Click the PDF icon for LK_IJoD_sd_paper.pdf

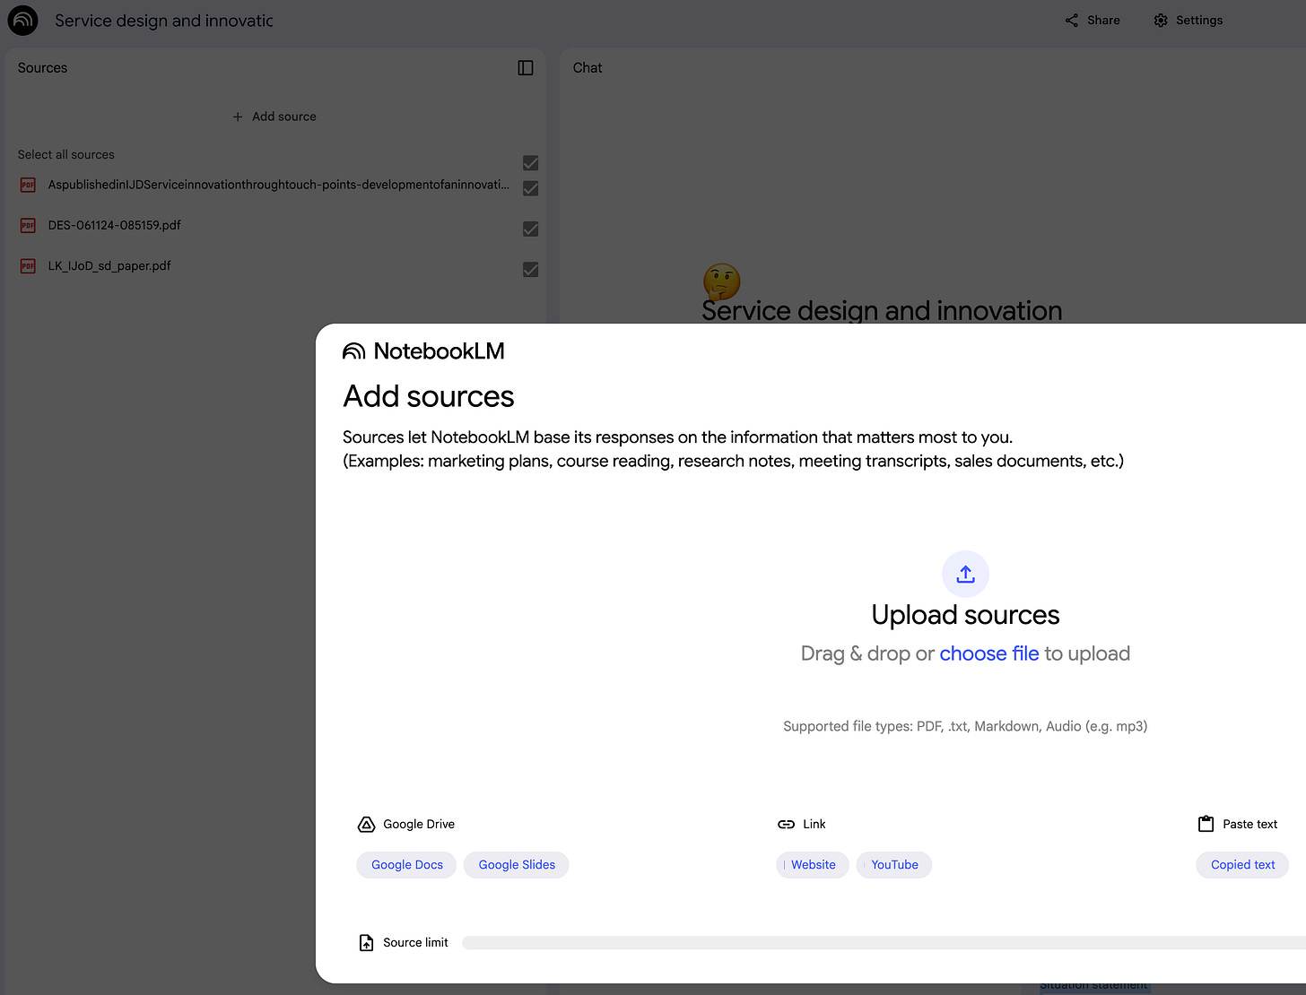pos(28,265)
